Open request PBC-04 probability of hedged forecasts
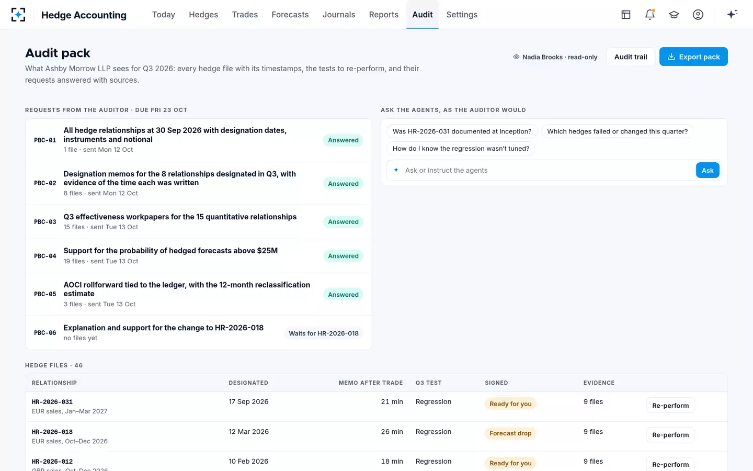Screen dimensions: 753x471 coord(199,256)
